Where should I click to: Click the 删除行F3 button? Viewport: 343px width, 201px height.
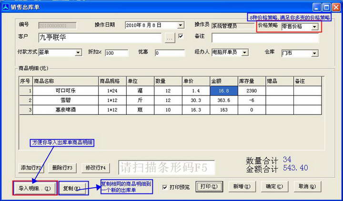(62, 168)
